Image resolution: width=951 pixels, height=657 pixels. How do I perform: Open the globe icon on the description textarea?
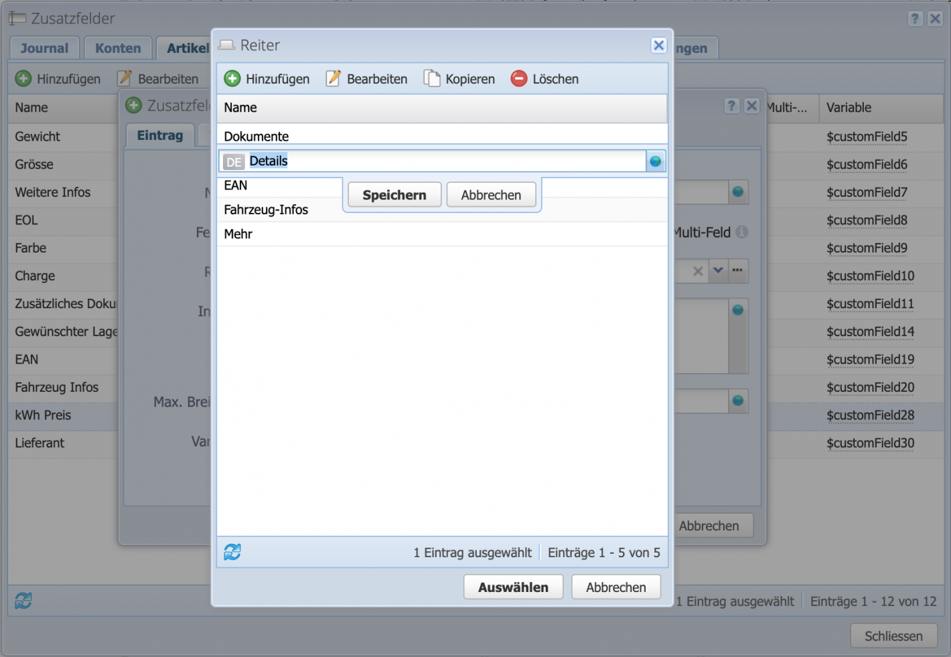pos(739,309)
